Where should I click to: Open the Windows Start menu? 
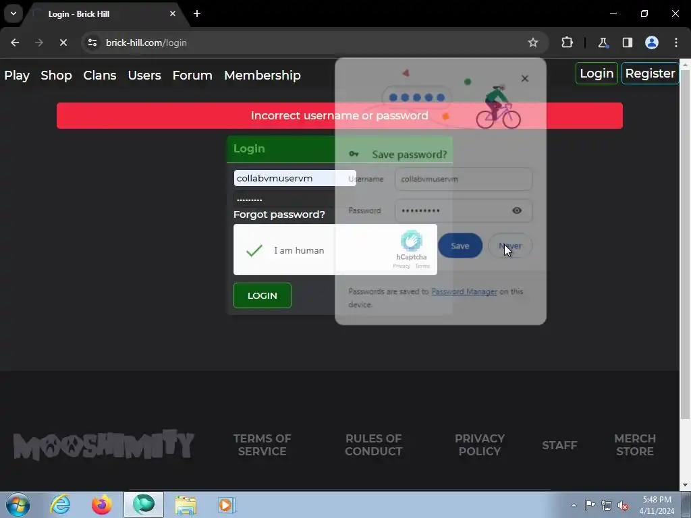click(18, 505)
